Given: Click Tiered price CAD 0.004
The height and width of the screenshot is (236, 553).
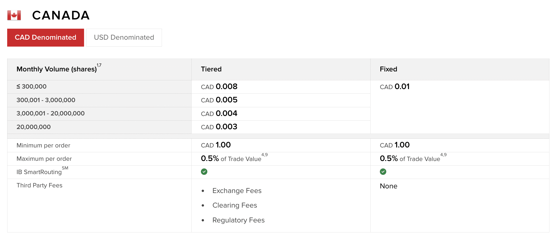Looking at the screenshot, I should (219, 113).
